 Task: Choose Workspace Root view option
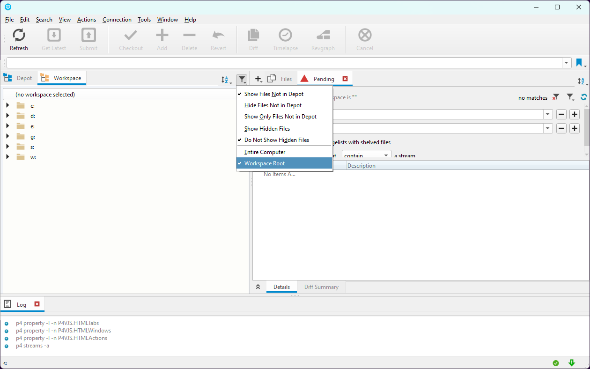285,163
